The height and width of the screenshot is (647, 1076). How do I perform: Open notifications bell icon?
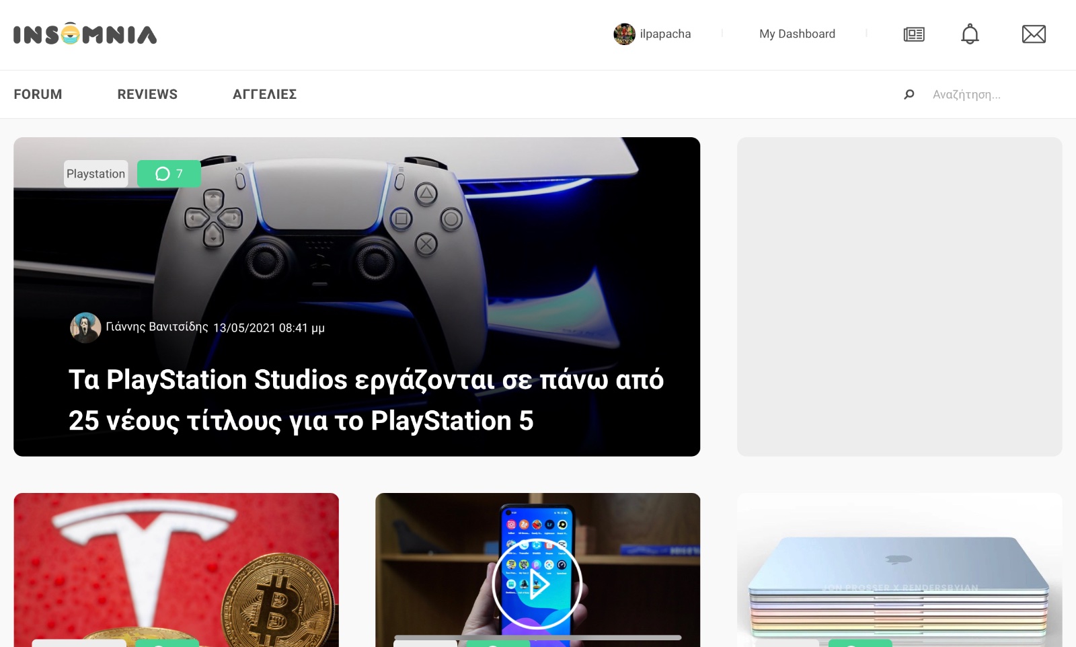[970, 34]
